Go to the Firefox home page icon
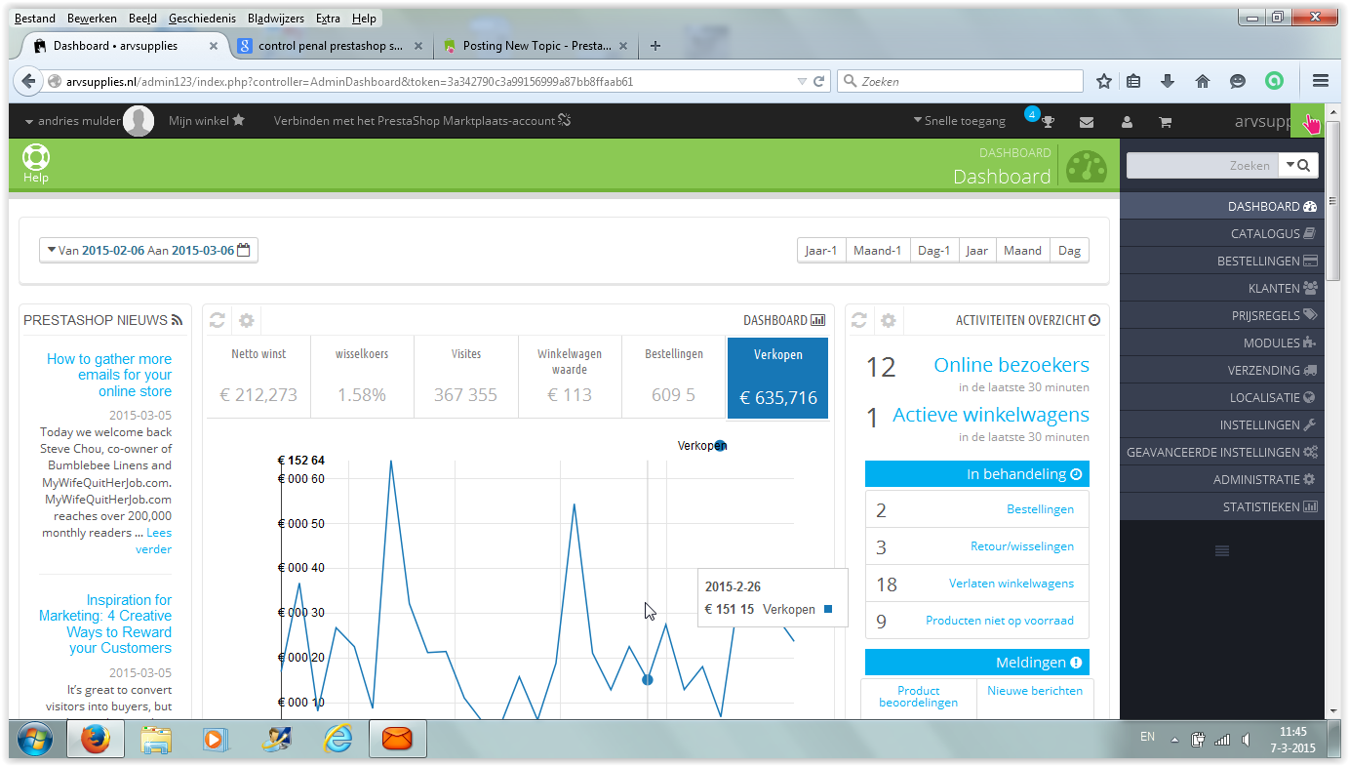 coord(1203,82)
